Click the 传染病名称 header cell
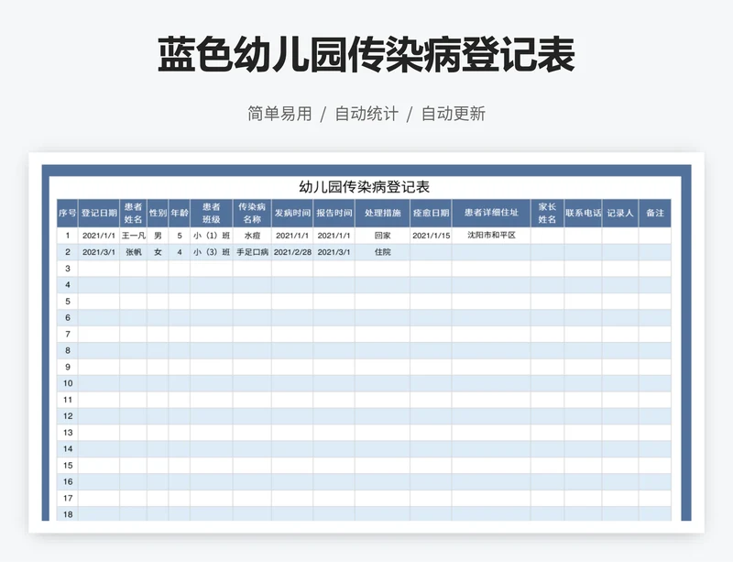This screenshot has width=733, height=562. click(252, 213)
